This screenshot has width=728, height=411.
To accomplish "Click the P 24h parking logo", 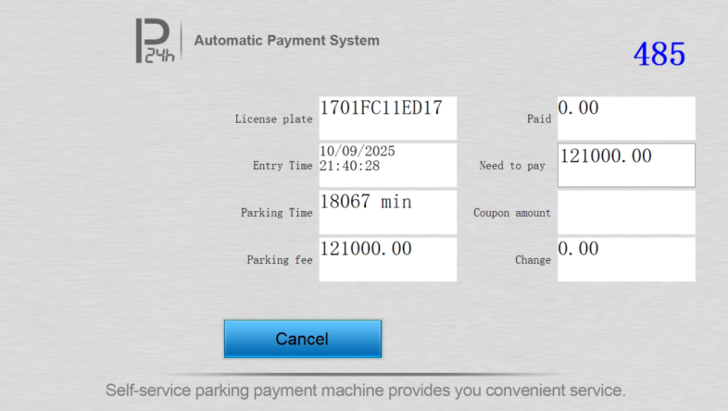I will point(155,41).
